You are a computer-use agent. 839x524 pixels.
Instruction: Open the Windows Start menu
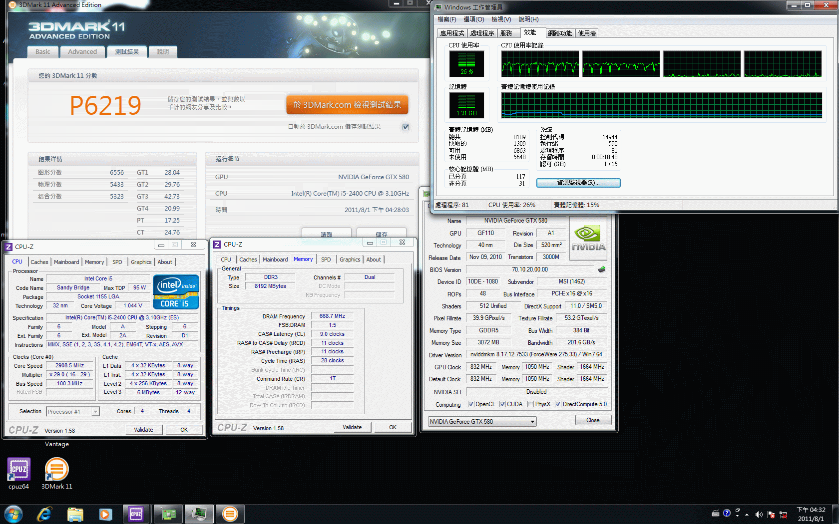(x=13, y=514)
